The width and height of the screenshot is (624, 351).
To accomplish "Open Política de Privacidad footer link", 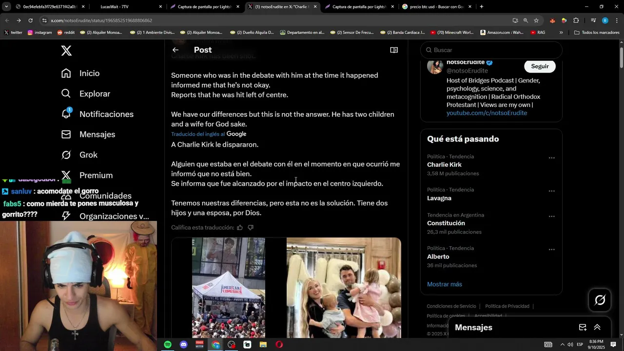I will (x=507, y=306).
